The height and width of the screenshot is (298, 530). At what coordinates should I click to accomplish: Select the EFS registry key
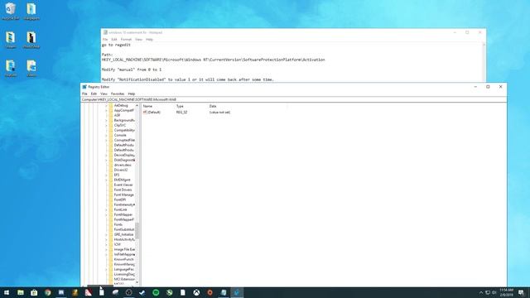coord(117,175)
